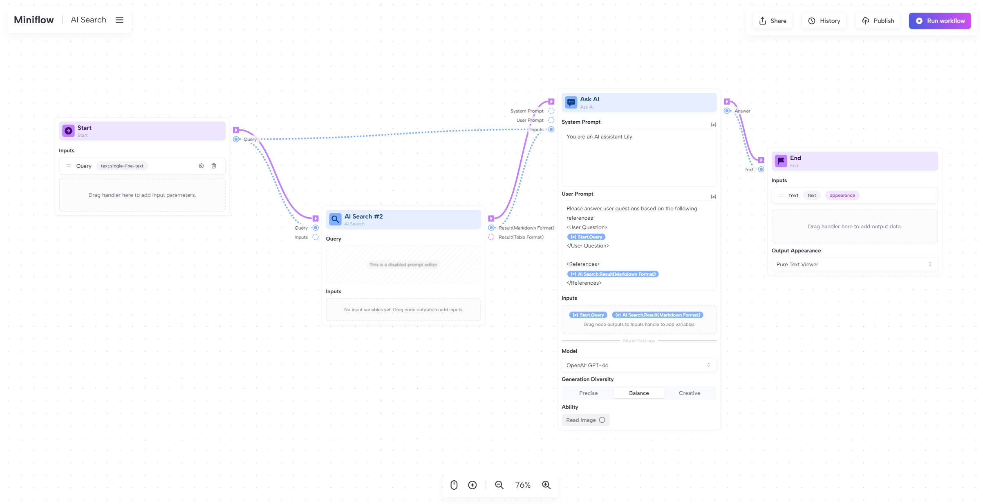Screen dimensions: 983x504
Task: Click the Miniflow logo text
Action: 34,20
